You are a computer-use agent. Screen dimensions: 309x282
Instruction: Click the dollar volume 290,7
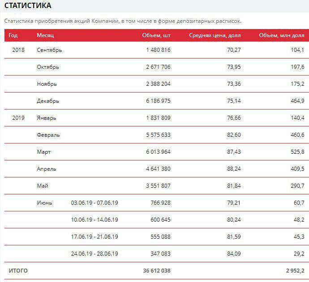pos(297,186)
